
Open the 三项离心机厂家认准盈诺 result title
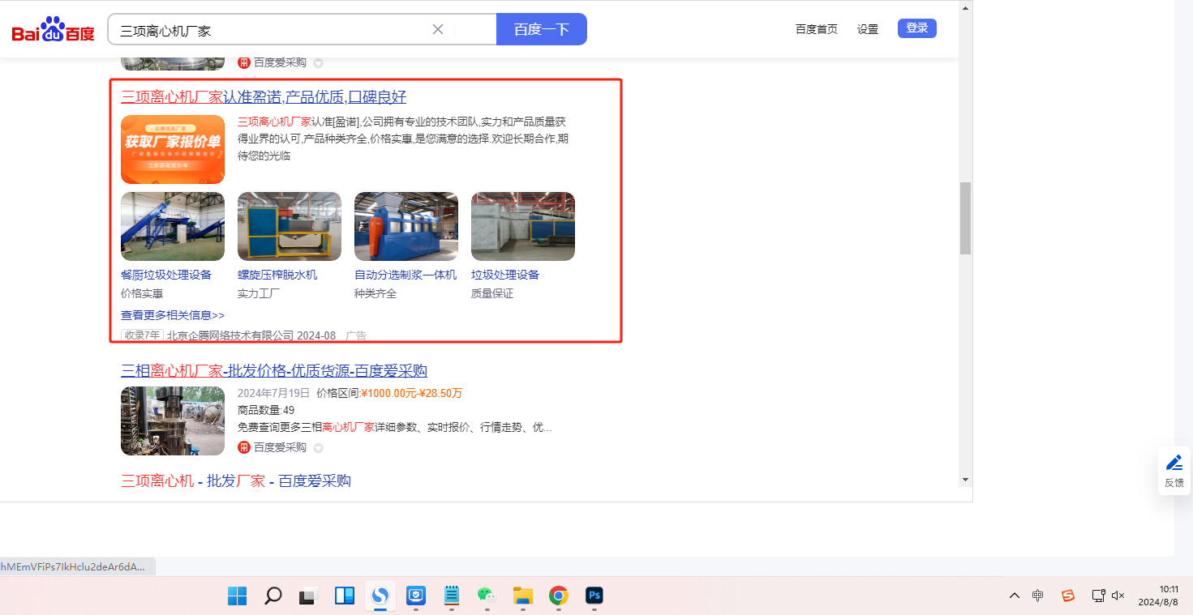click(264, 97)
